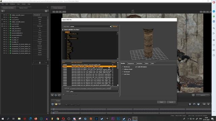Image resolution: width=216 pixels, height=121 pixels.
Task: Open the Scripts menu
Action: (24, 4)
